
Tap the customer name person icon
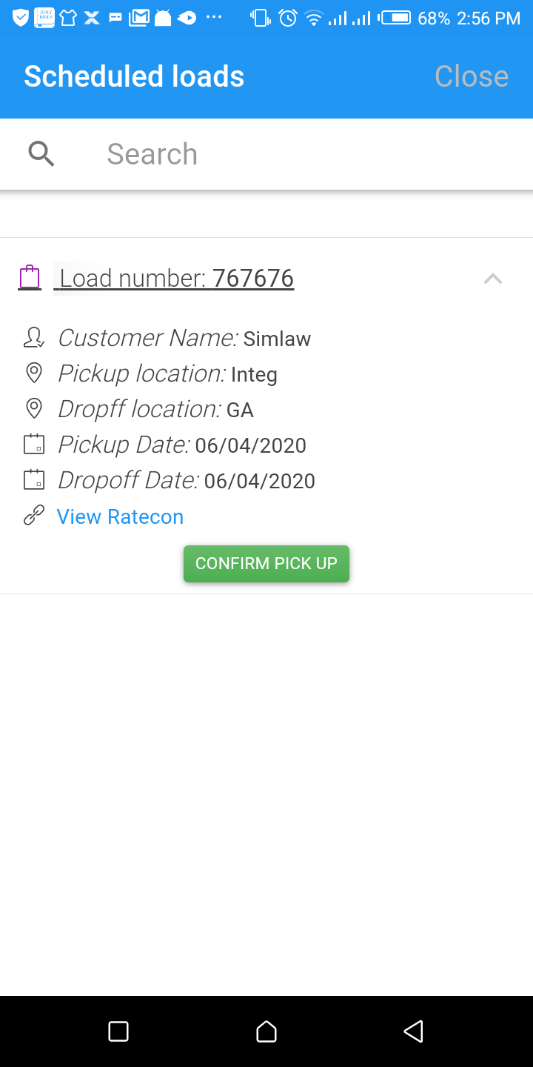tap(33, 338)
